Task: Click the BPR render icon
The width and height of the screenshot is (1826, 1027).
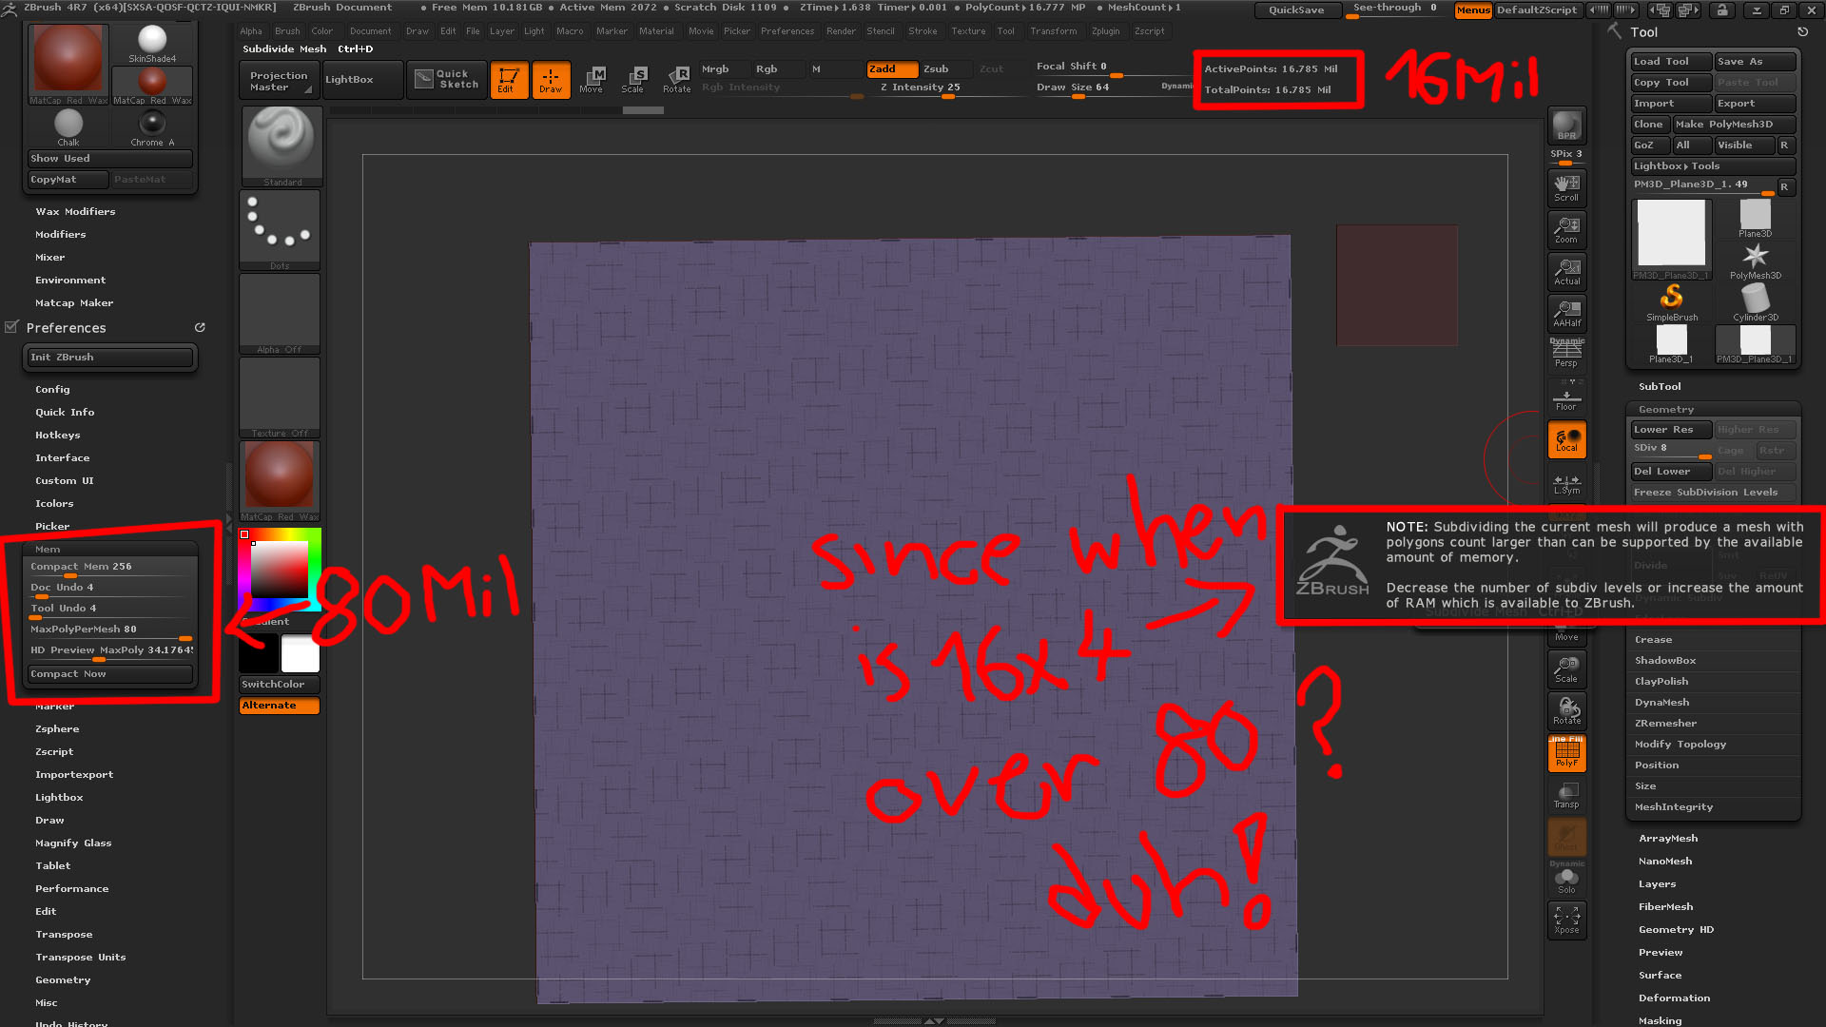Action: 1566,126
